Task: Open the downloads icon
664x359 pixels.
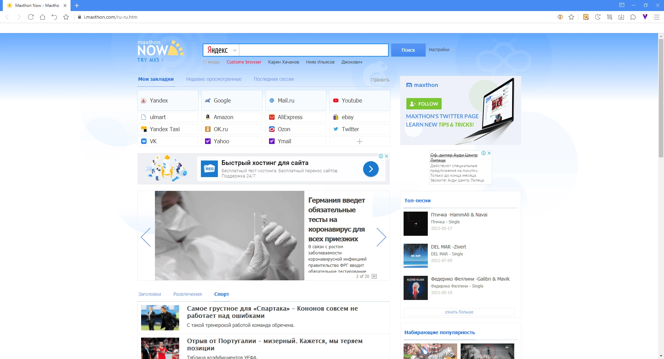Action: tap(621, 17)
